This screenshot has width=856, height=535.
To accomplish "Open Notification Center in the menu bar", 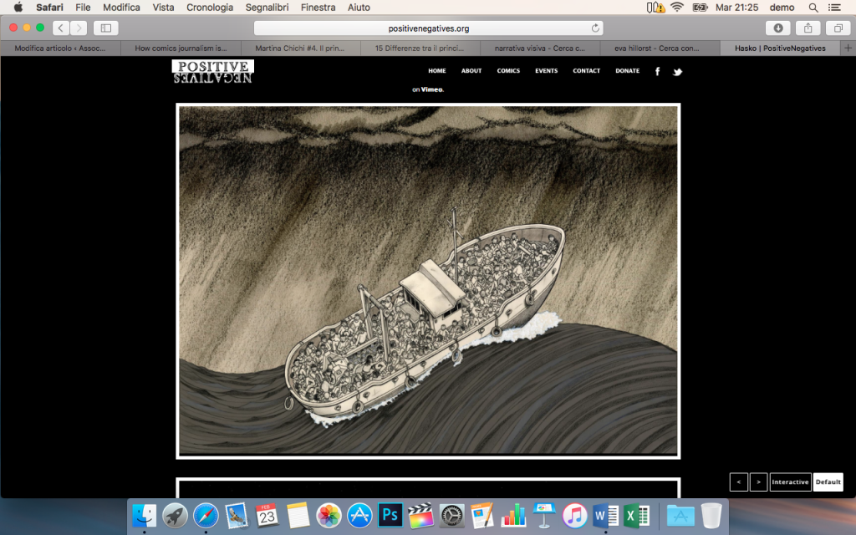I will [x=835, y=8].
